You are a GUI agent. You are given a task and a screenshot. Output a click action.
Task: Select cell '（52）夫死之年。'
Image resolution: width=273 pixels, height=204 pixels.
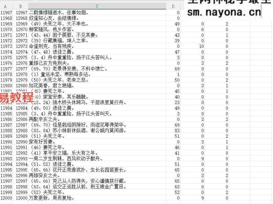97,192
